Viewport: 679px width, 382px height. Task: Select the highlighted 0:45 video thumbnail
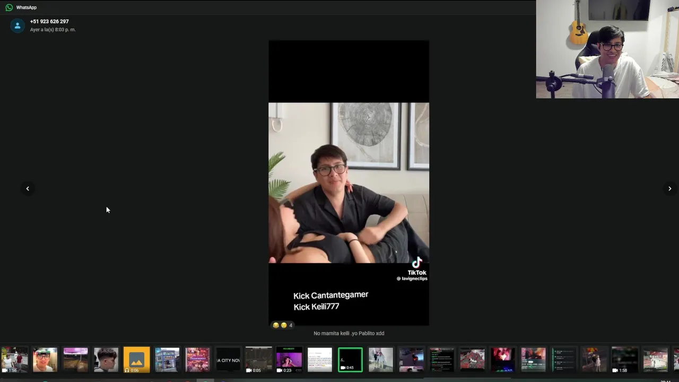coord(350,360)
